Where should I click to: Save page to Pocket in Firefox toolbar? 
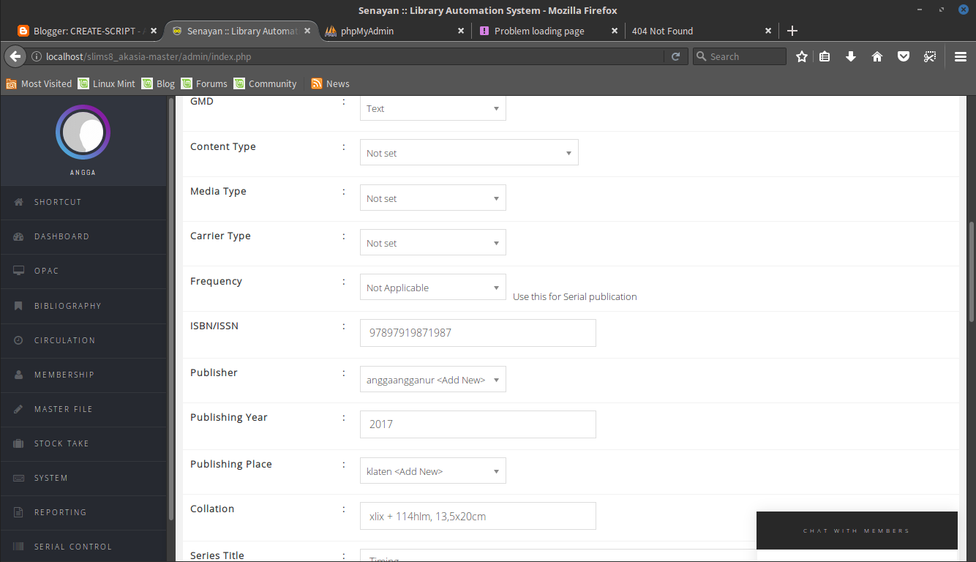point(904,56)
